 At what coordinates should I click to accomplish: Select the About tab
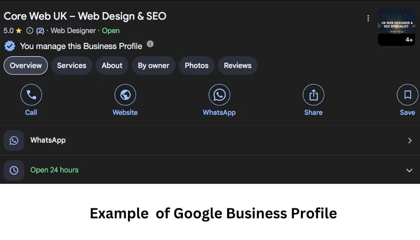click(x=112, y=66)
